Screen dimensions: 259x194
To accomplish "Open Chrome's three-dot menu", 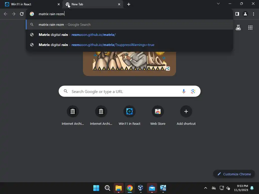I will 253,14.
